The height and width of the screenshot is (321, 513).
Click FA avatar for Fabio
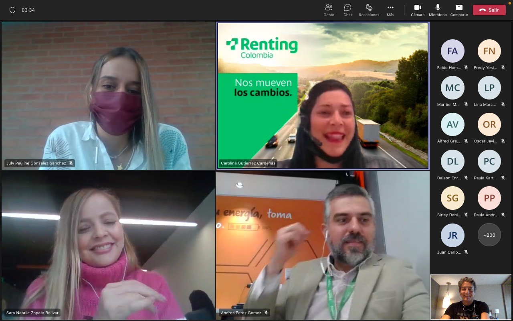[x=452, y=51]
